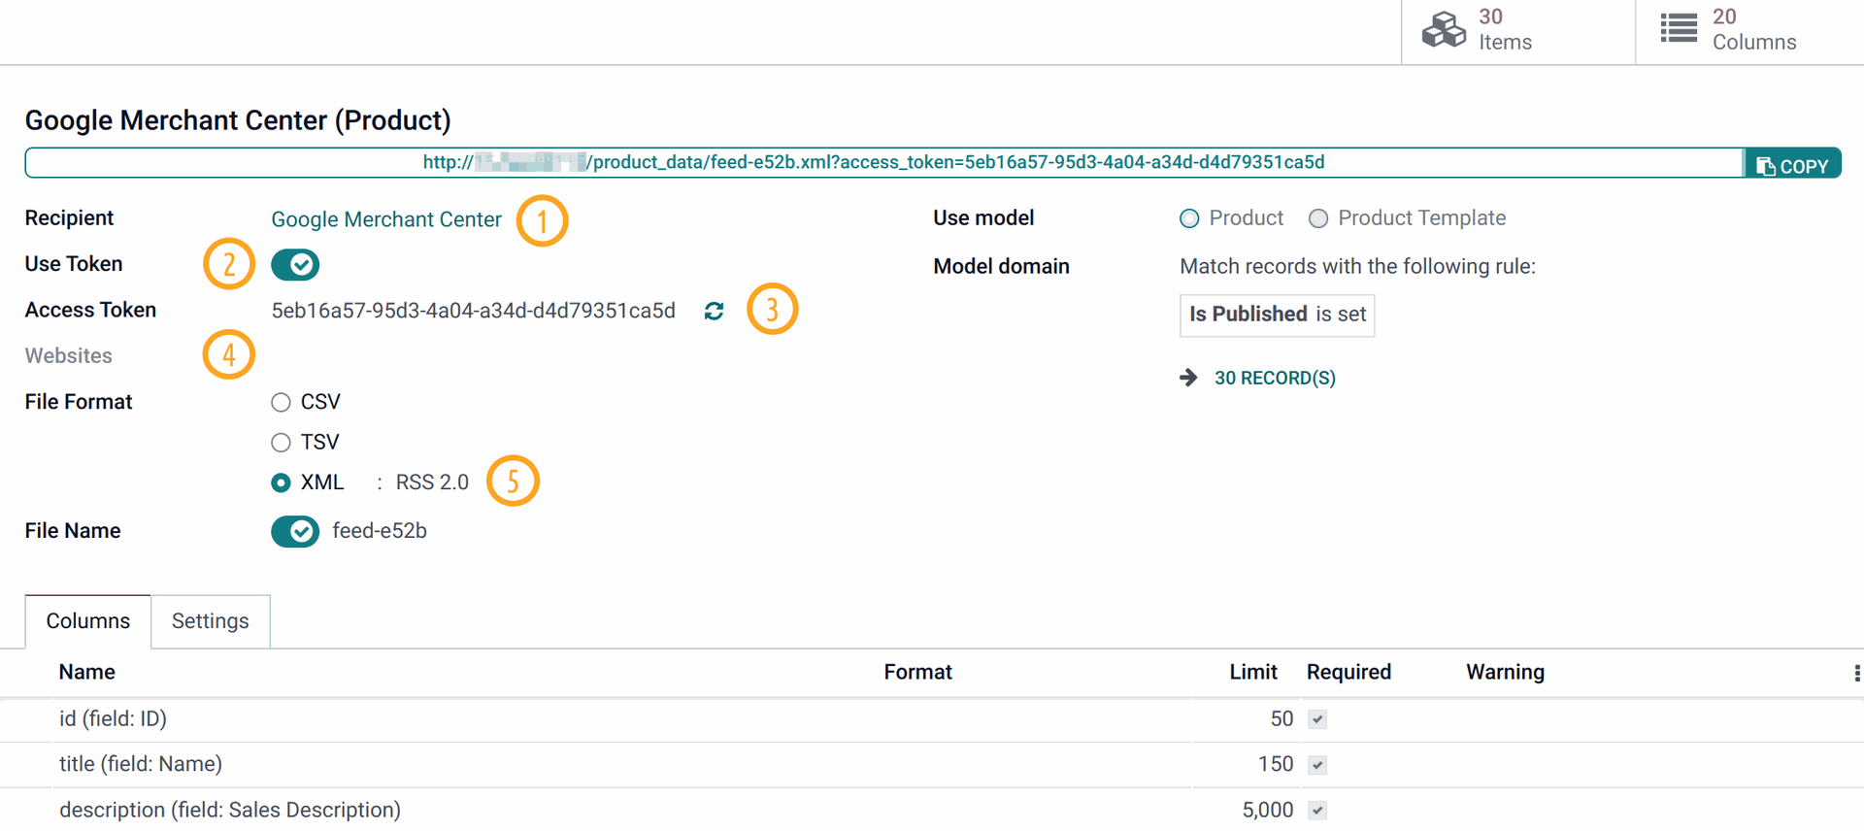Viewport: 1864px width, 831px height.
Task: Sort by the Limit column header
Action: tap(1252, 672)
